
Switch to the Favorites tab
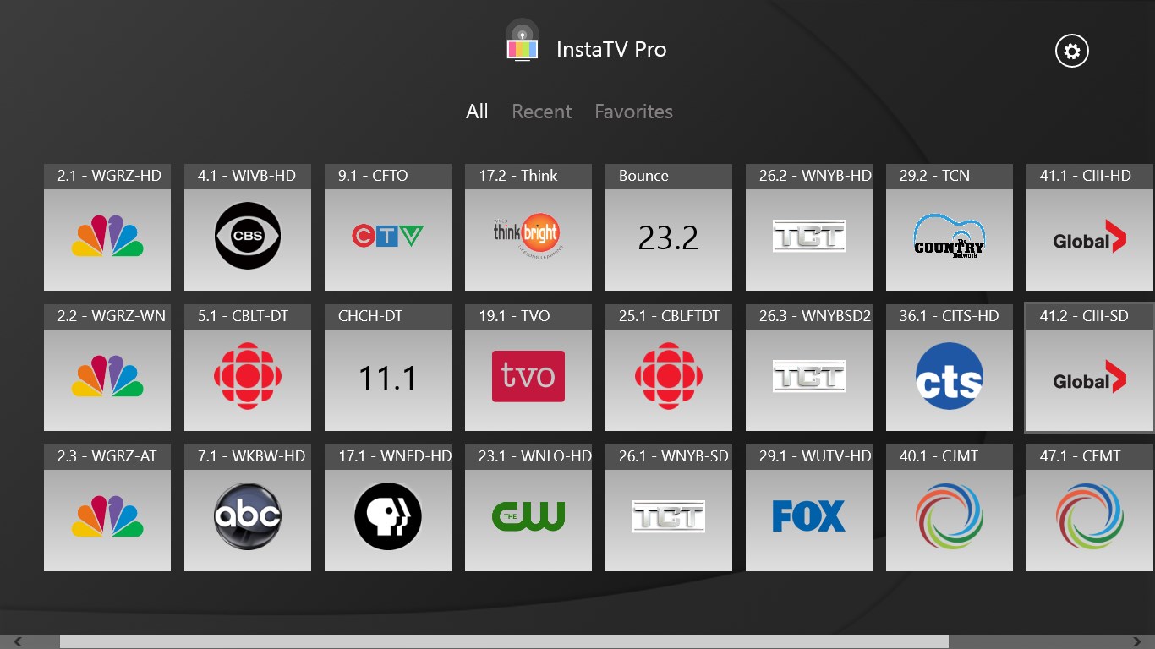pos(633,112)
